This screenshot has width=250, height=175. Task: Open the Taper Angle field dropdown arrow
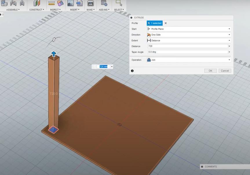tap(229, 52)
